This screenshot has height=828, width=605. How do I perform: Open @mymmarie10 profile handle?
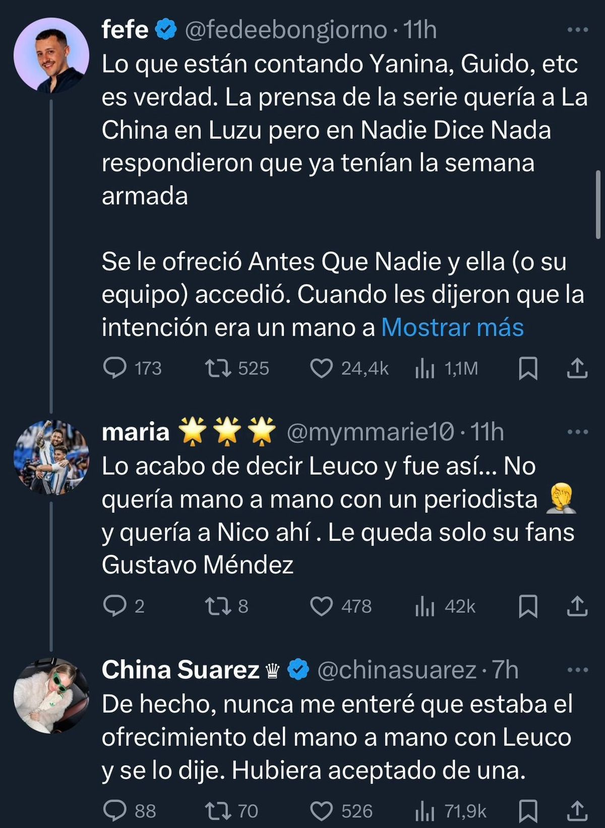(x=370, y=432)
